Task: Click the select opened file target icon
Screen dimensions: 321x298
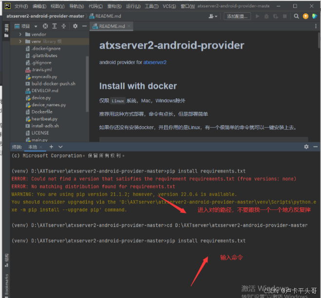Action: coord(45,26)
